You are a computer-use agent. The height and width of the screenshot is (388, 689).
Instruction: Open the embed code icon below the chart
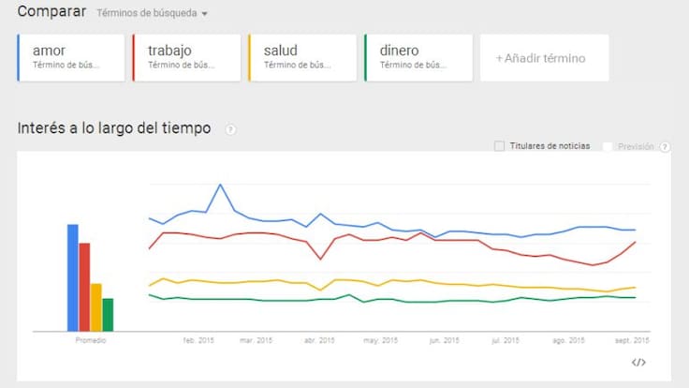tap(638, 362)
